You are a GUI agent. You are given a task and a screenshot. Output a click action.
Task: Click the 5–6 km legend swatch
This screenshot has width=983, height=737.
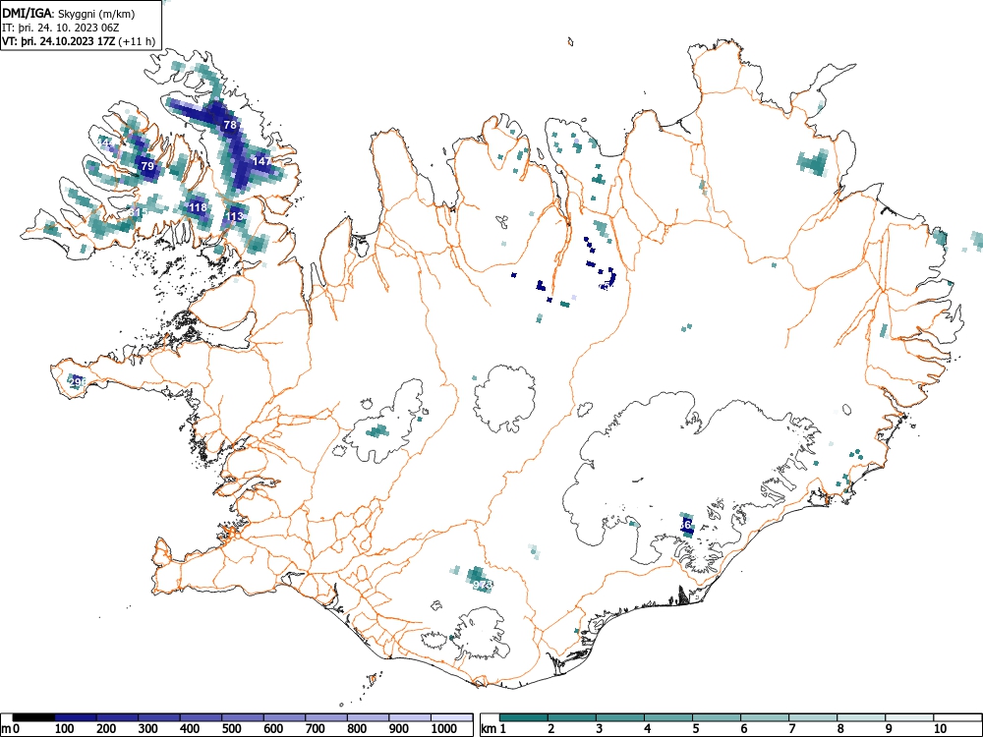click(x=717, y=717)
